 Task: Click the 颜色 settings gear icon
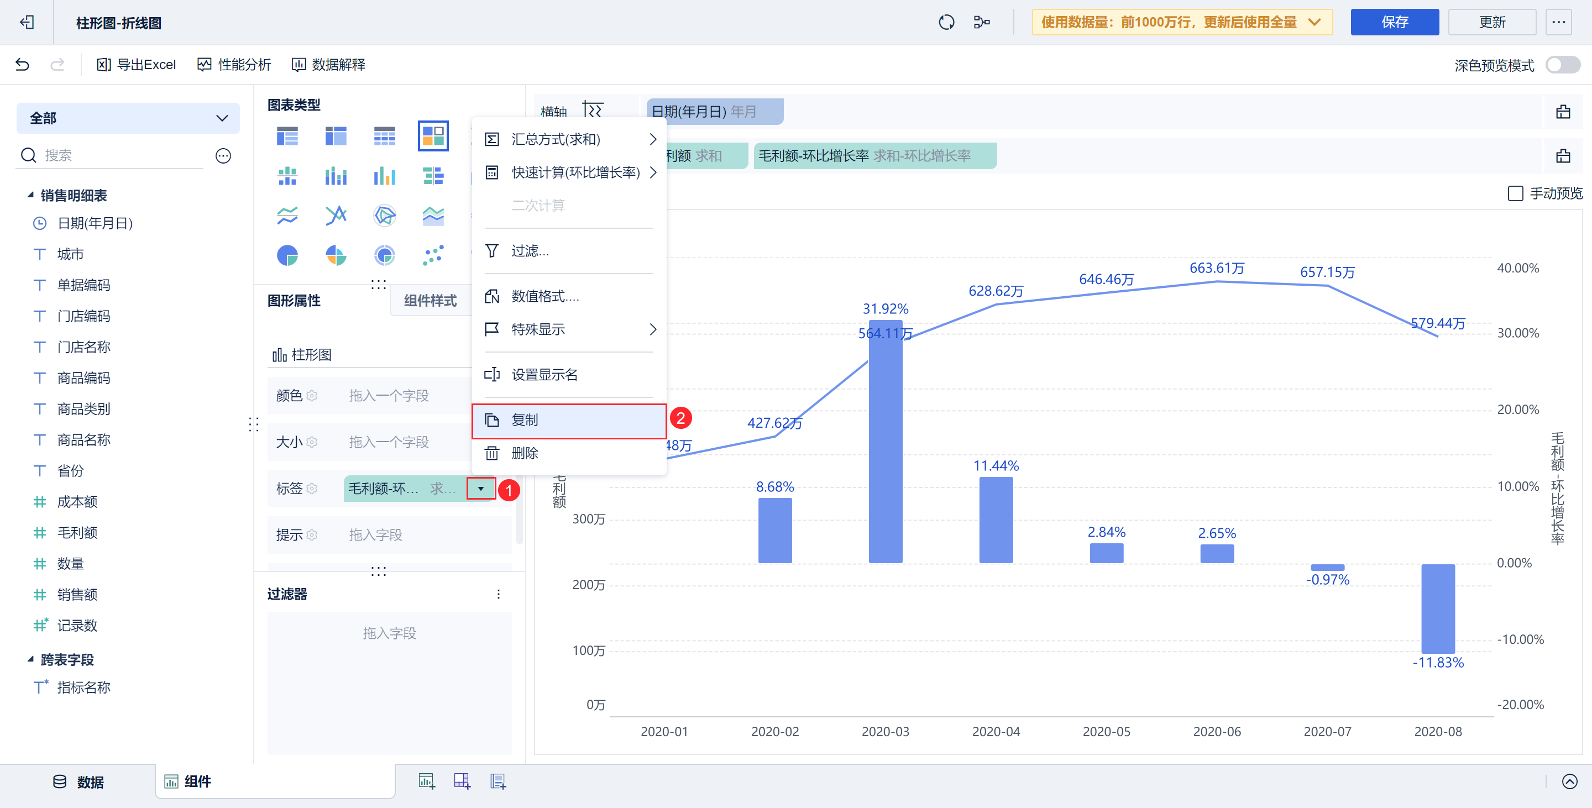312,396
